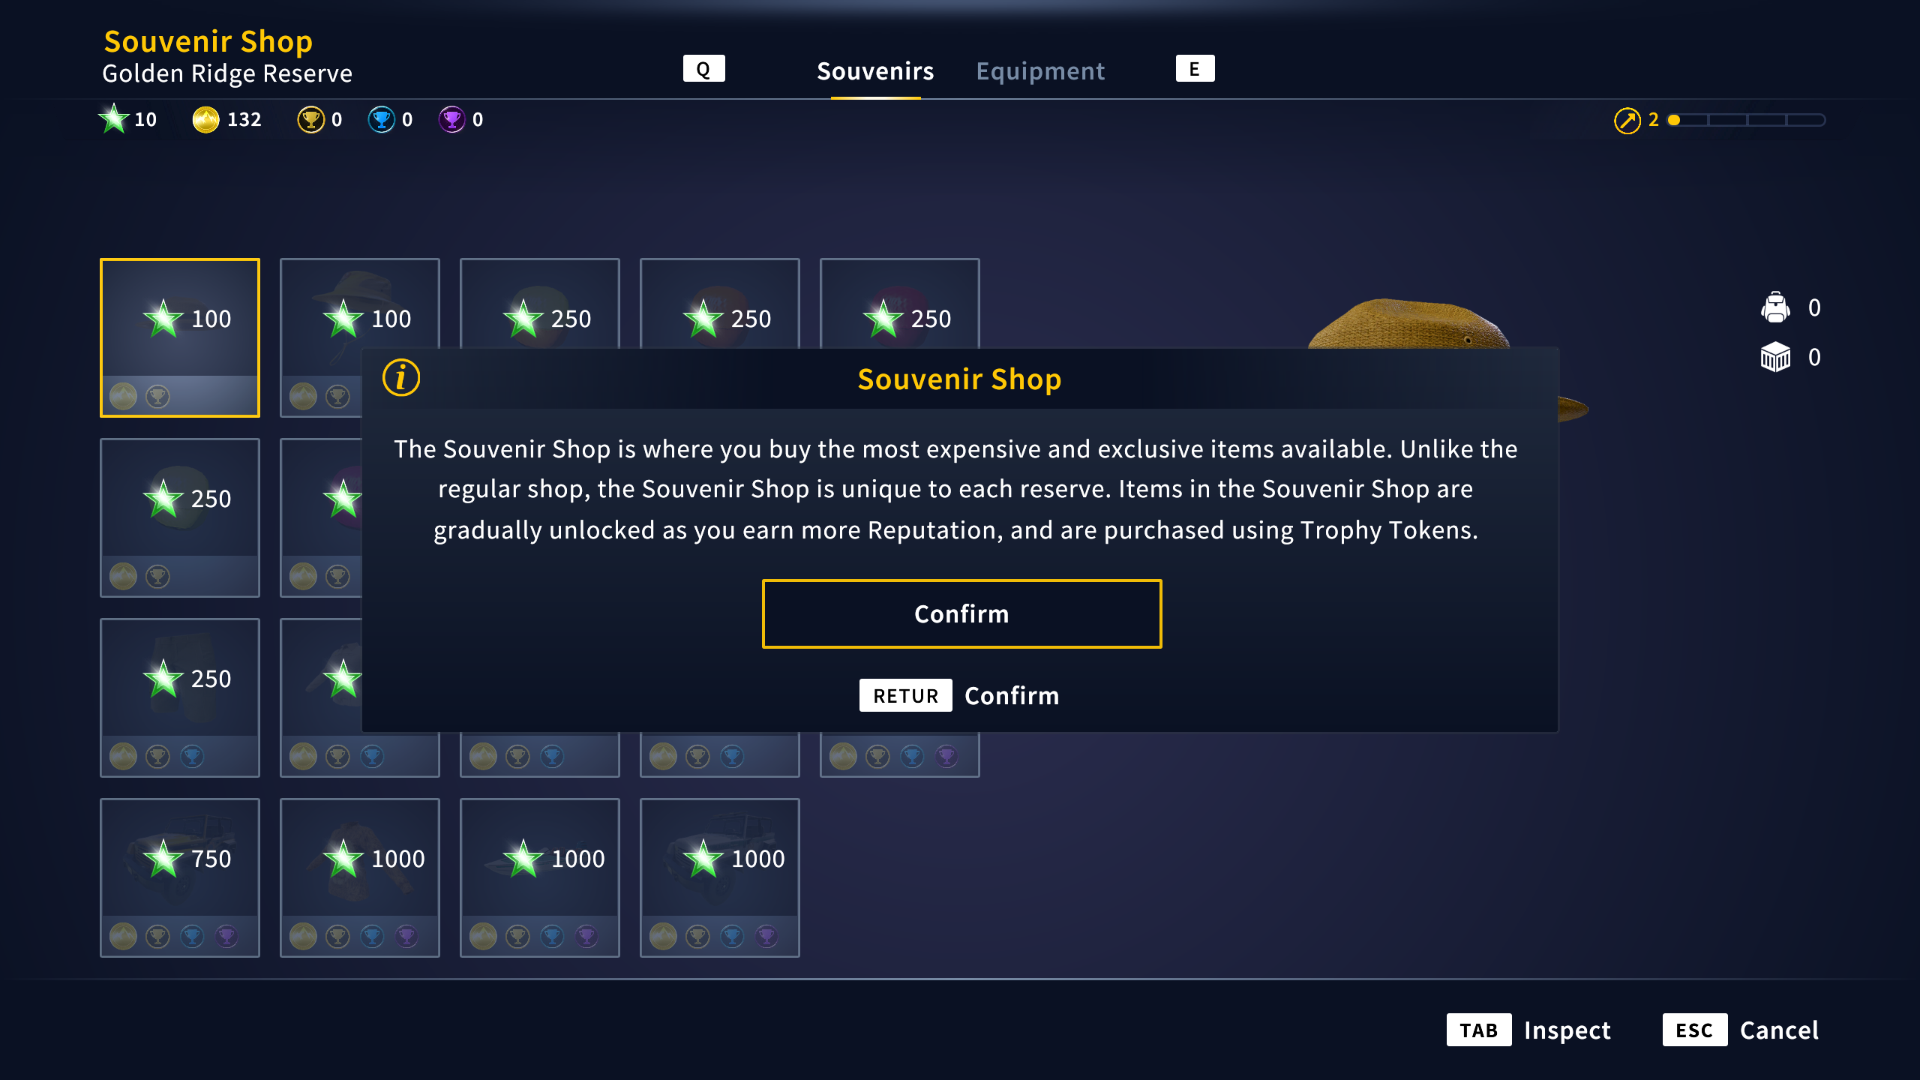
Task: Click the Confirm button in dialog
Action: [x=960, y=613]
